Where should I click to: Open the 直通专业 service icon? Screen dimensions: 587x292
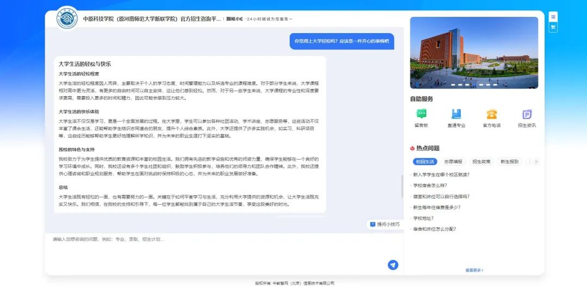tap(456, 115)
